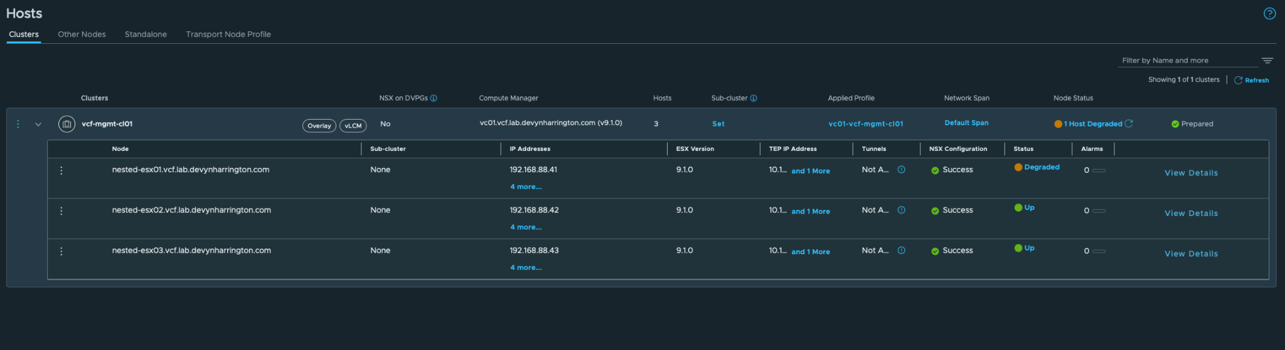
Task: Click the Up status link for nested-esx03
Action: [1029, 248]
